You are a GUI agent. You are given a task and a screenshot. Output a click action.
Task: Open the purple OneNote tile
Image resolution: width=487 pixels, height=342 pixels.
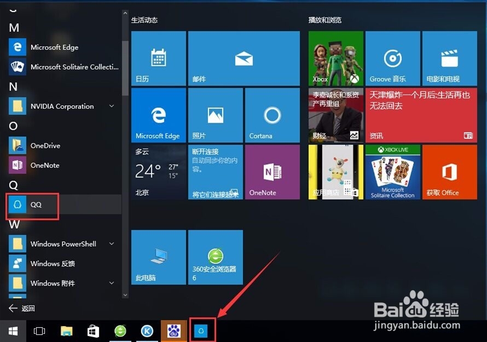point(273,172)
